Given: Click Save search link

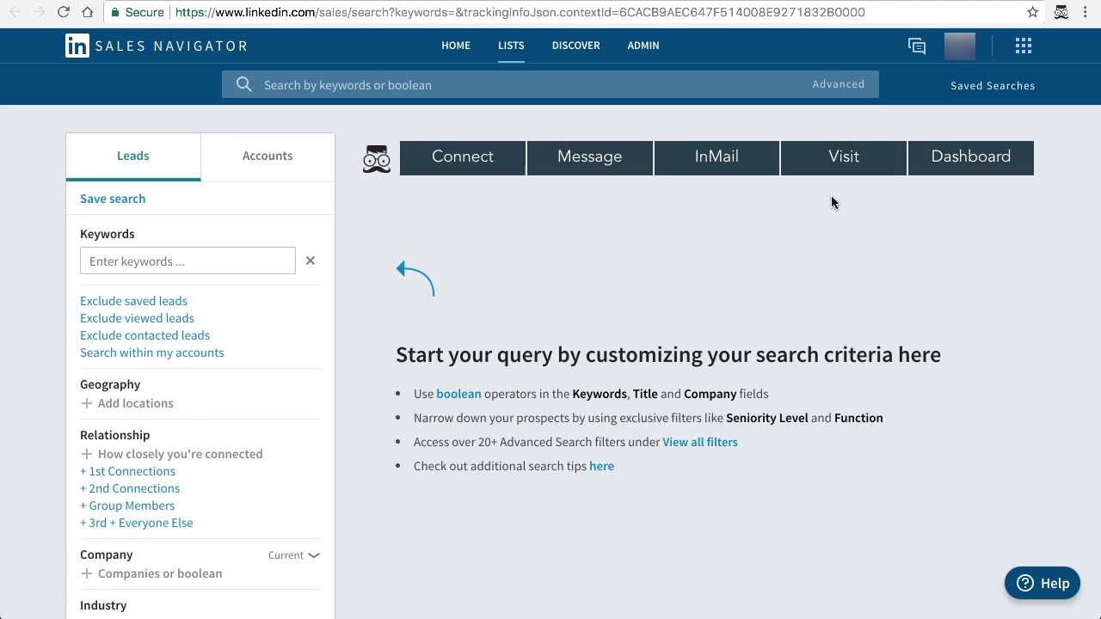Looking at the screenshot, I should (113, 199).
